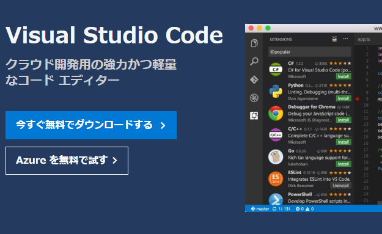The height and width of the screenshot is (234, 382).
Task: Click the yellow macOS minimize window button
Action: 260,28
